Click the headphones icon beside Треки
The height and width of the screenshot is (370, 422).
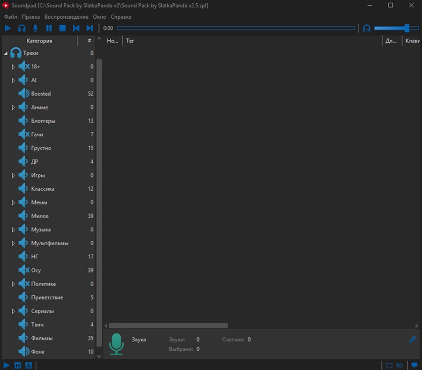[15, 53]
